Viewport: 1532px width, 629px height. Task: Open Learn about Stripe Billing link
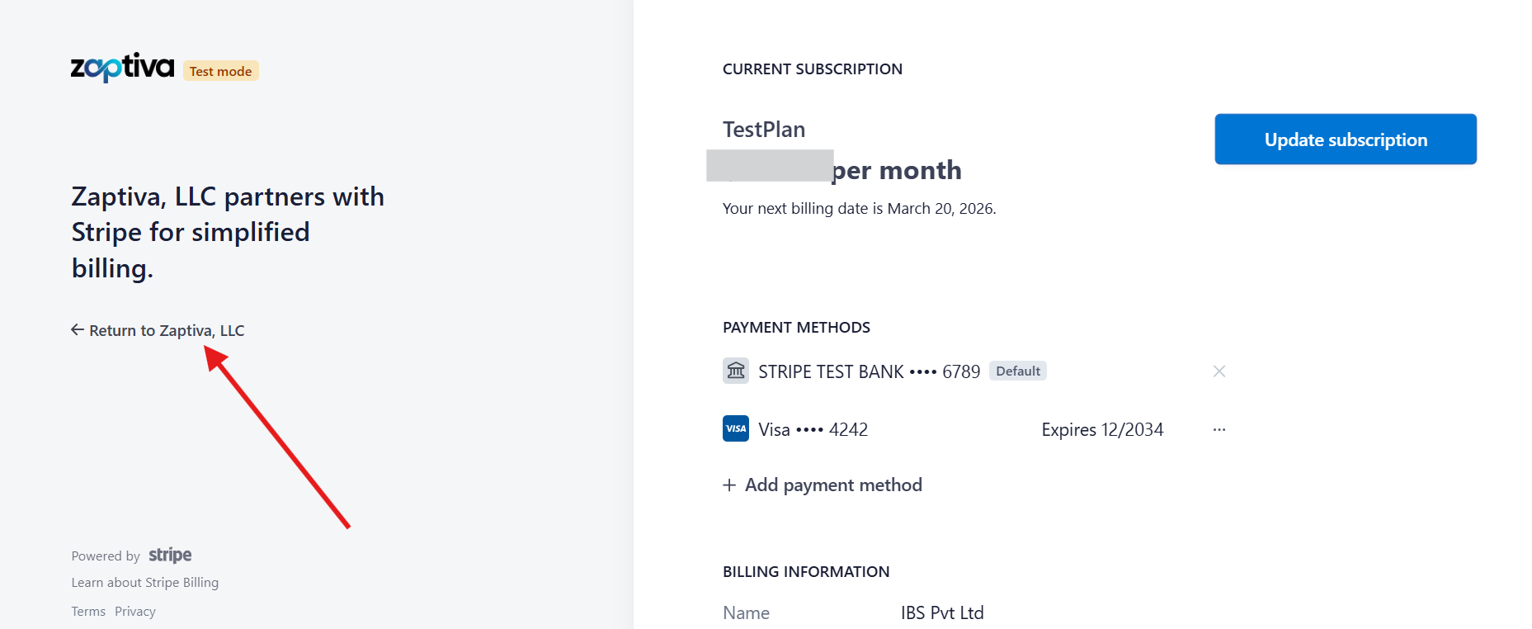point(145,582)
